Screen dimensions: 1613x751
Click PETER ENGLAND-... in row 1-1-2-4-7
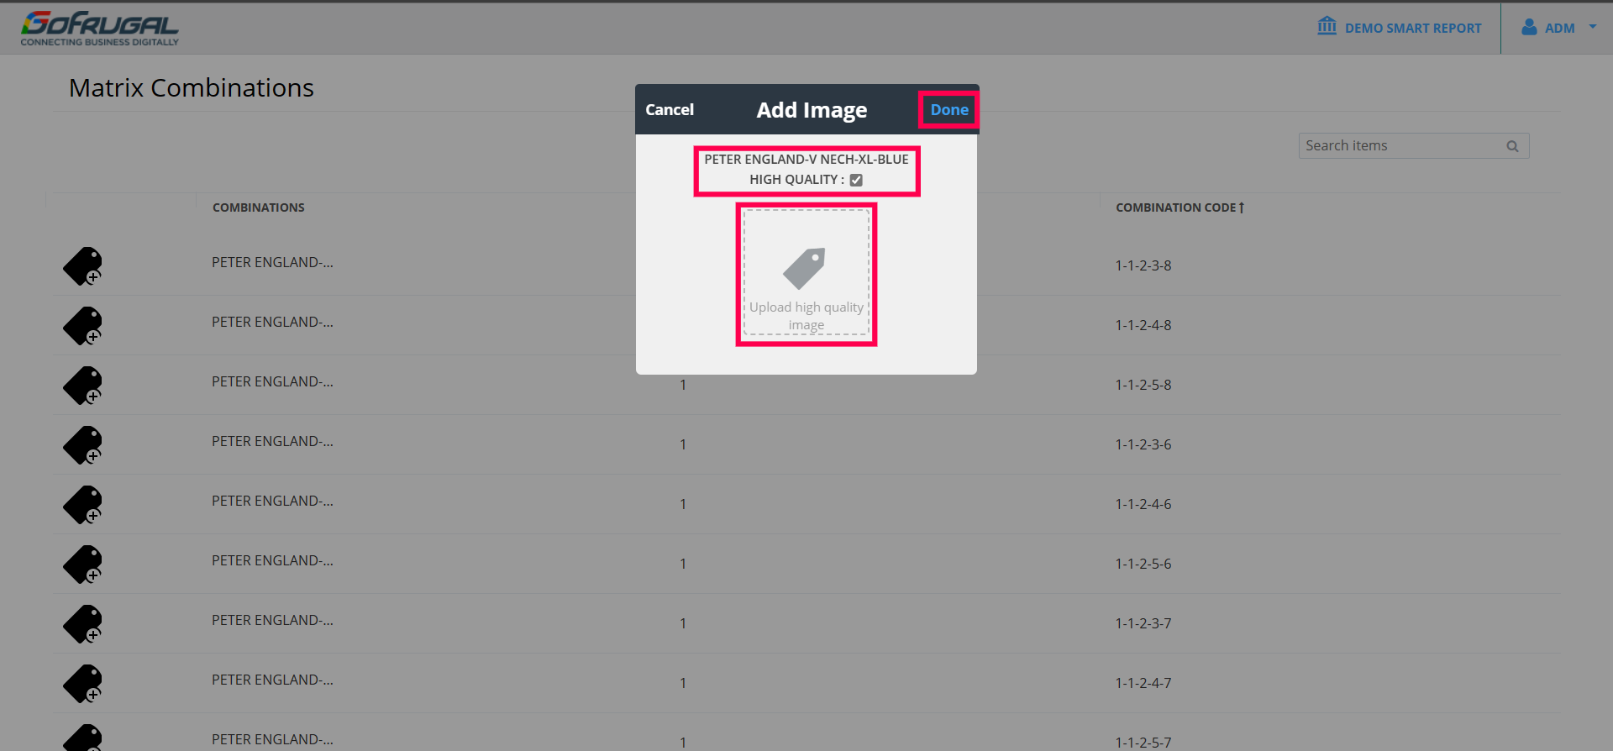[x=272, y=680]
